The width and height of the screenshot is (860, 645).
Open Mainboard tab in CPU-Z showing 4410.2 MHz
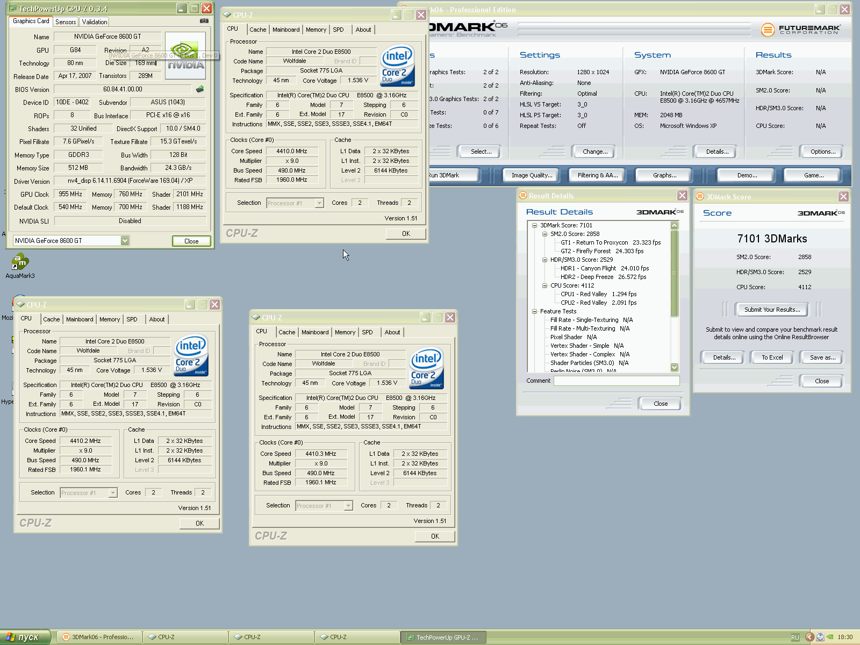click(x=80, y=319)
